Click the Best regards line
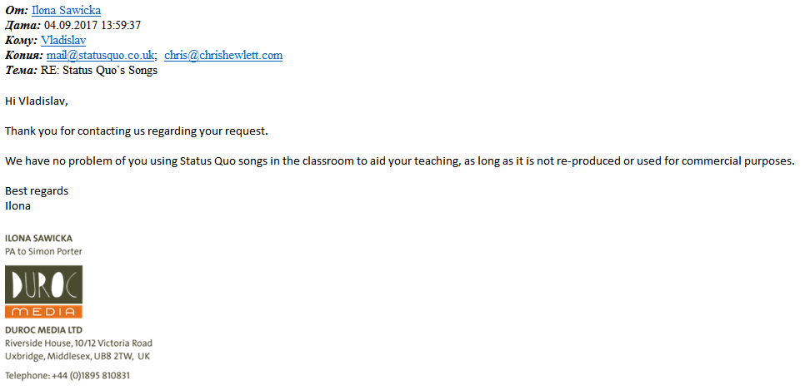Image resolution: width=810 pixels, height=390 pixels. [37, 191]
